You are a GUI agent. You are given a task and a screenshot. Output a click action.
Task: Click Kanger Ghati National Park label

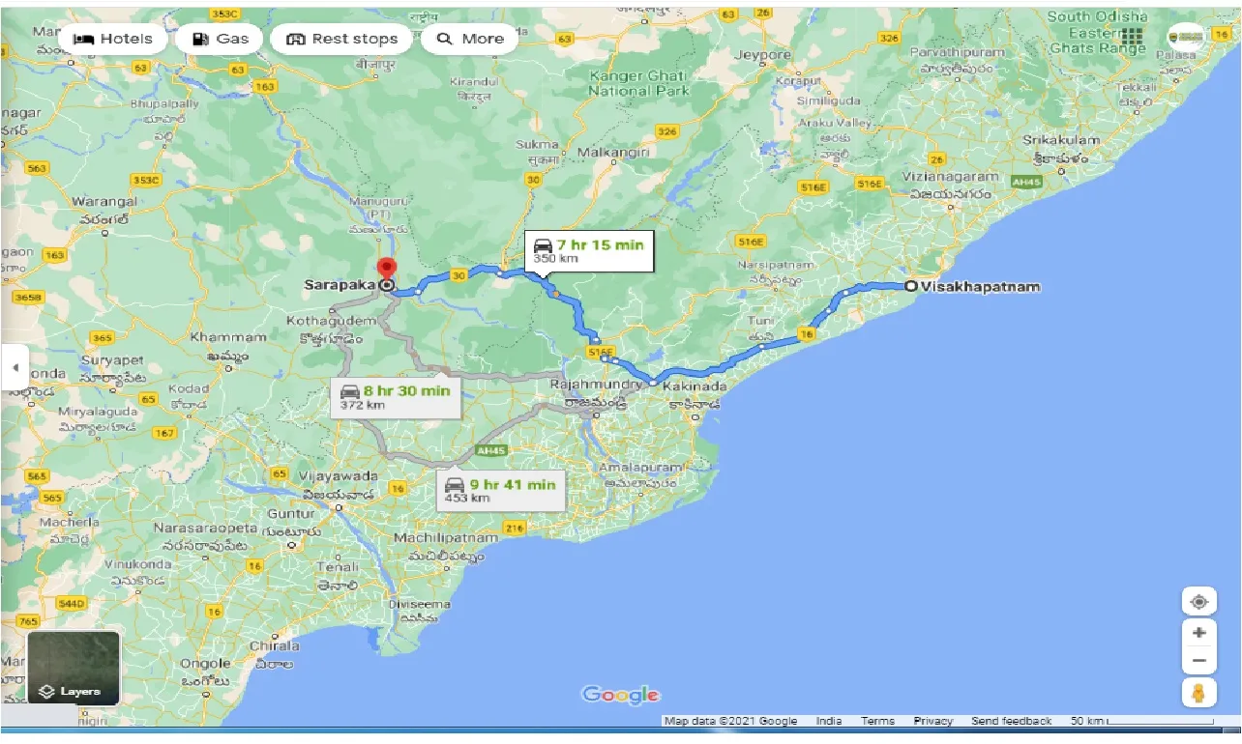[x=639, y=83]
